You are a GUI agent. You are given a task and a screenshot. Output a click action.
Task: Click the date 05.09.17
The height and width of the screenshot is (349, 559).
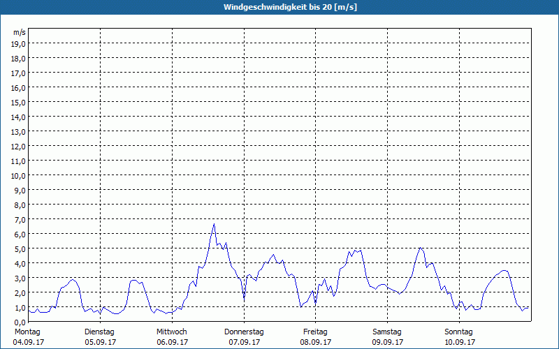point(101,342)
